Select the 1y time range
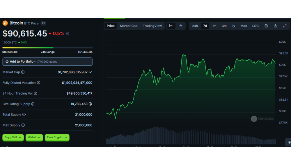 233,26
